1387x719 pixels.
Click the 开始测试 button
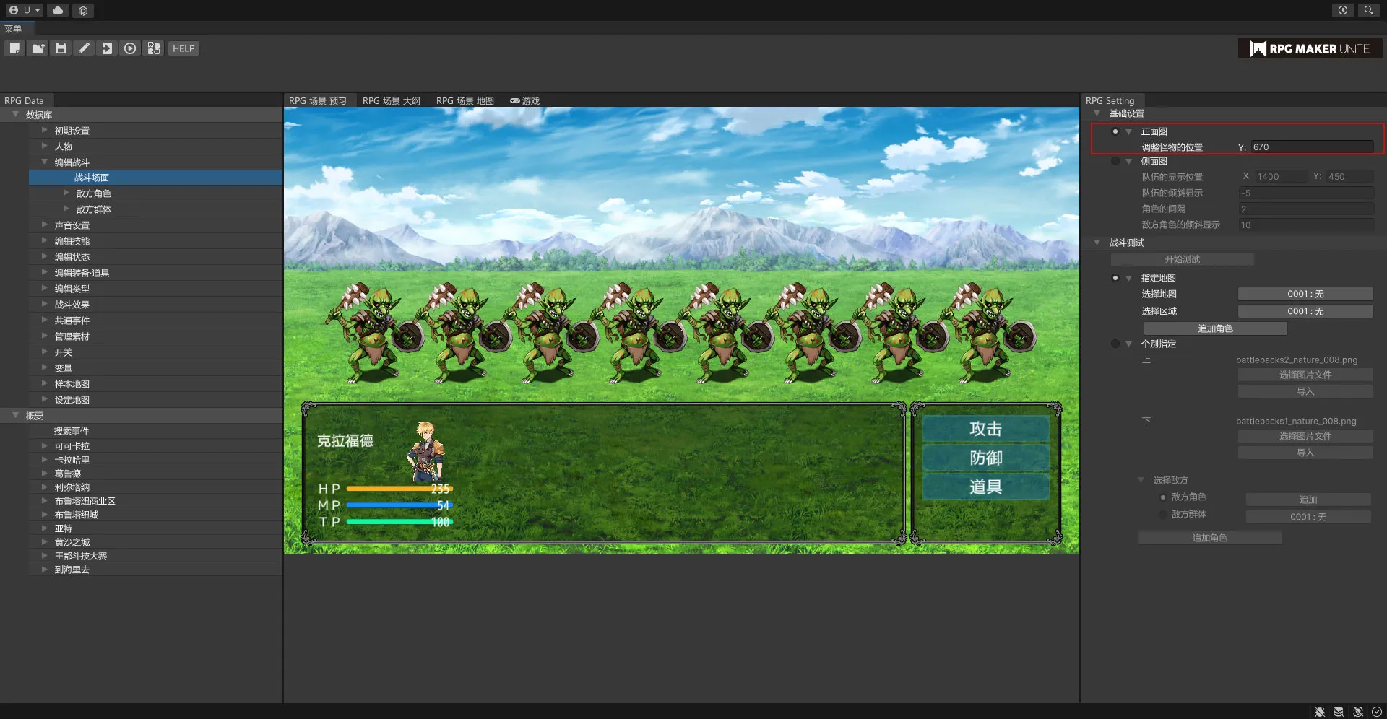click(1182, 259)
